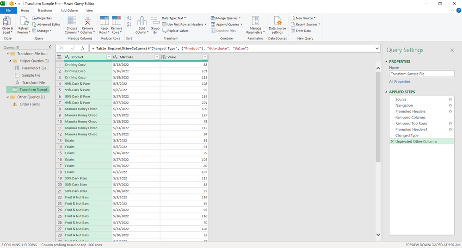
Task: Select the Transform File function query
Action: tap(33, 82)
